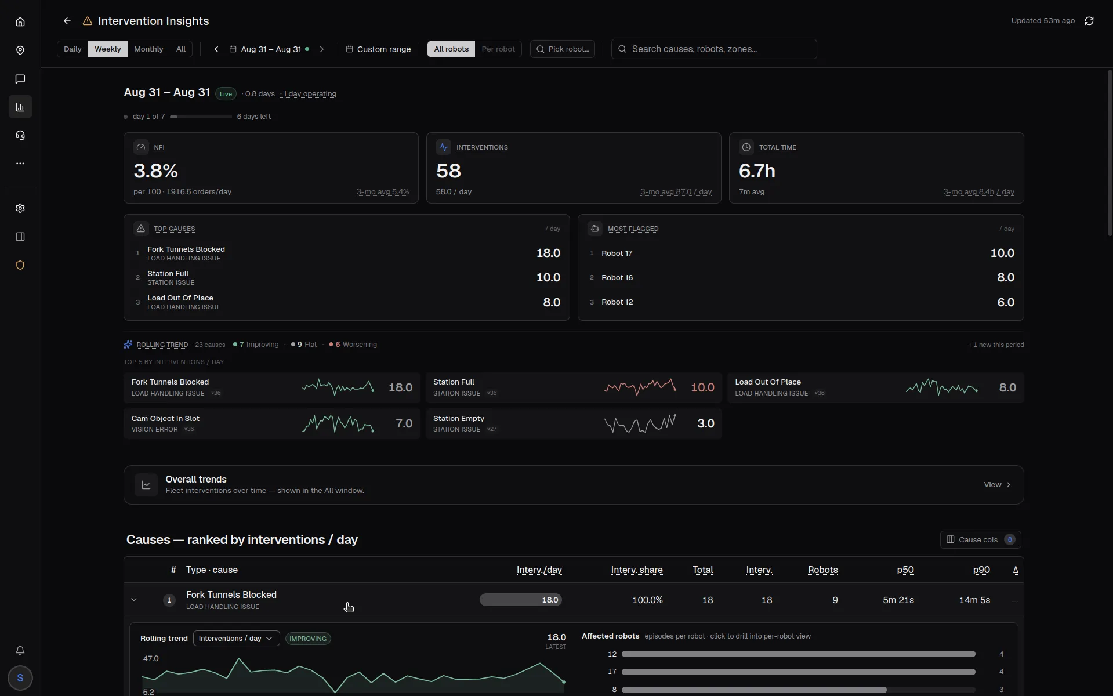
Task: Select Load Out Of Place in Top Causes
Action: (347, 302)
